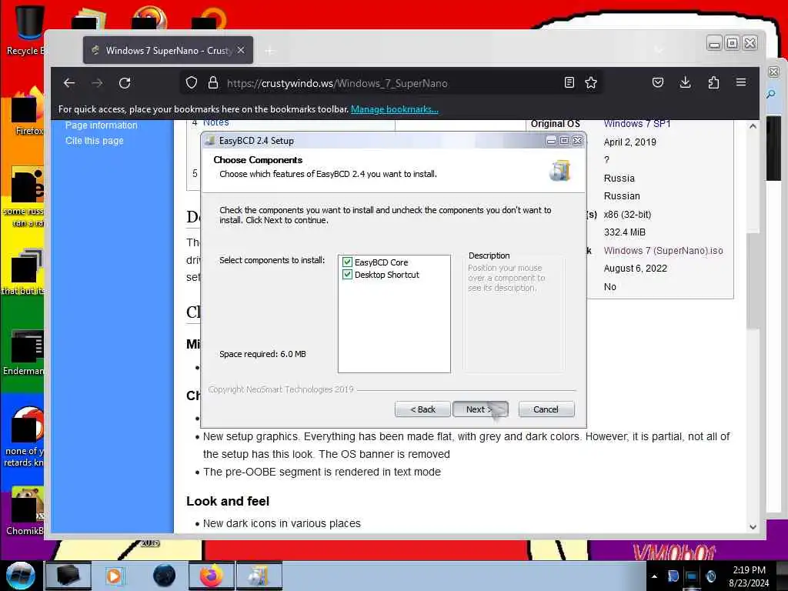Click the Firefox forward arrow
Screen dimensions: 788x591
97,83
